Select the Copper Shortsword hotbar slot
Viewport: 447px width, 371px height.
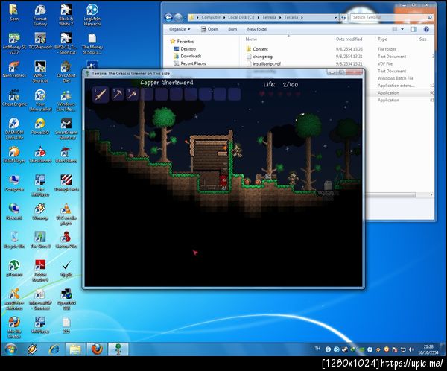tap(101, 95)
